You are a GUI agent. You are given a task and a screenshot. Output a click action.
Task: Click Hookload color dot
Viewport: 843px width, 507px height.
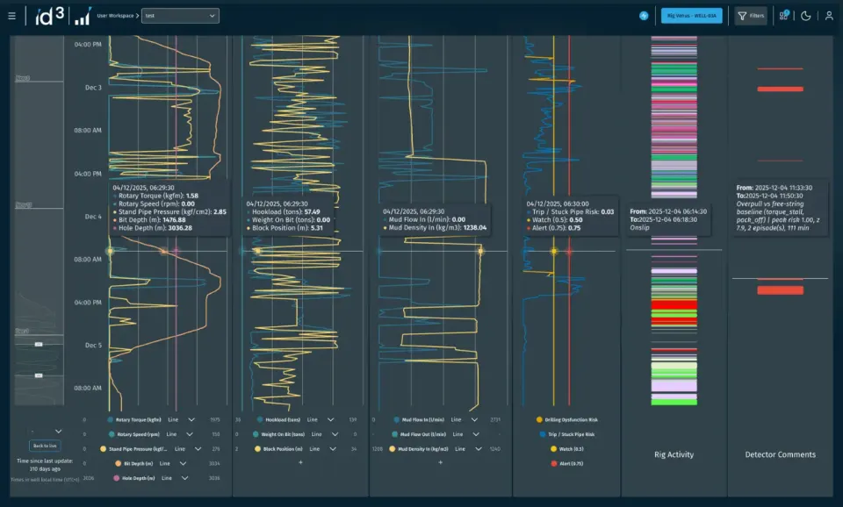pos(260,420)
